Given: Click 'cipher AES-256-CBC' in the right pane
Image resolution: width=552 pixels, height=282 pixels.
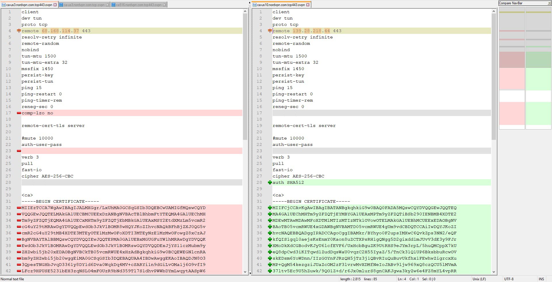Looking at the screenshot, I should [298, 176].
